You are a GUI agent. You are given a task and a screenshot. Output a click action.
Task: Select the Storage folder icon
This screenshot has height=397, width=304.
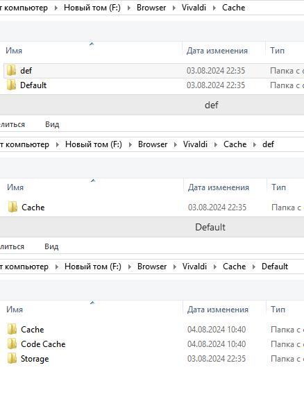pyautogui.click(x=12, y=358)
